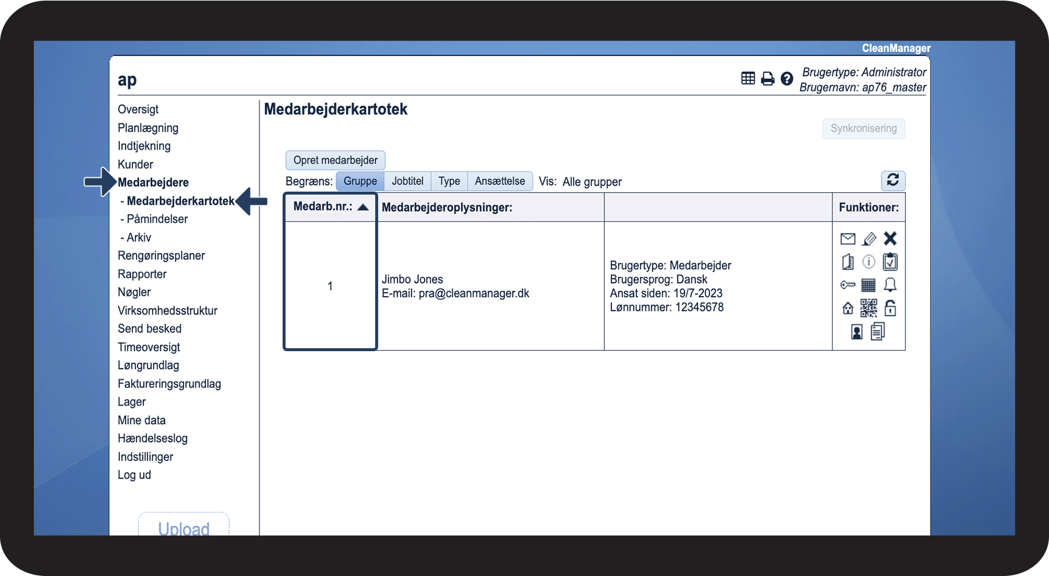The height and width of the screenshot is (576, 1049).
Task: Refresh the employee list with the reload icon
Action: click(893, 180)
